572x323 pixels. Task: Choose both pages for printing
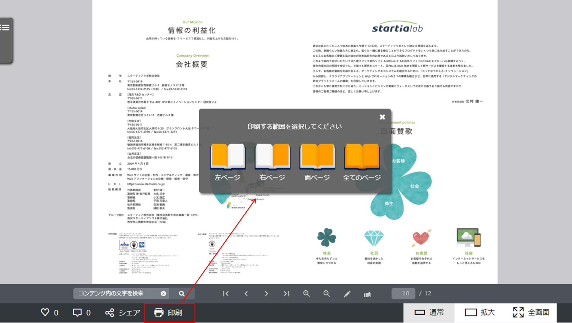[x=317, y=162]
